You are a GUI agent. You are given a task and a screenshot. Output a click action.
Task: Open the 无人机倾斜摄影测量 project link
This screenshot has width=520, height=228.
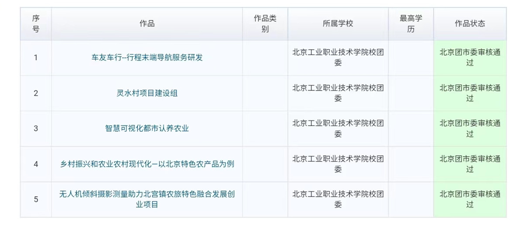pos(147,199)
